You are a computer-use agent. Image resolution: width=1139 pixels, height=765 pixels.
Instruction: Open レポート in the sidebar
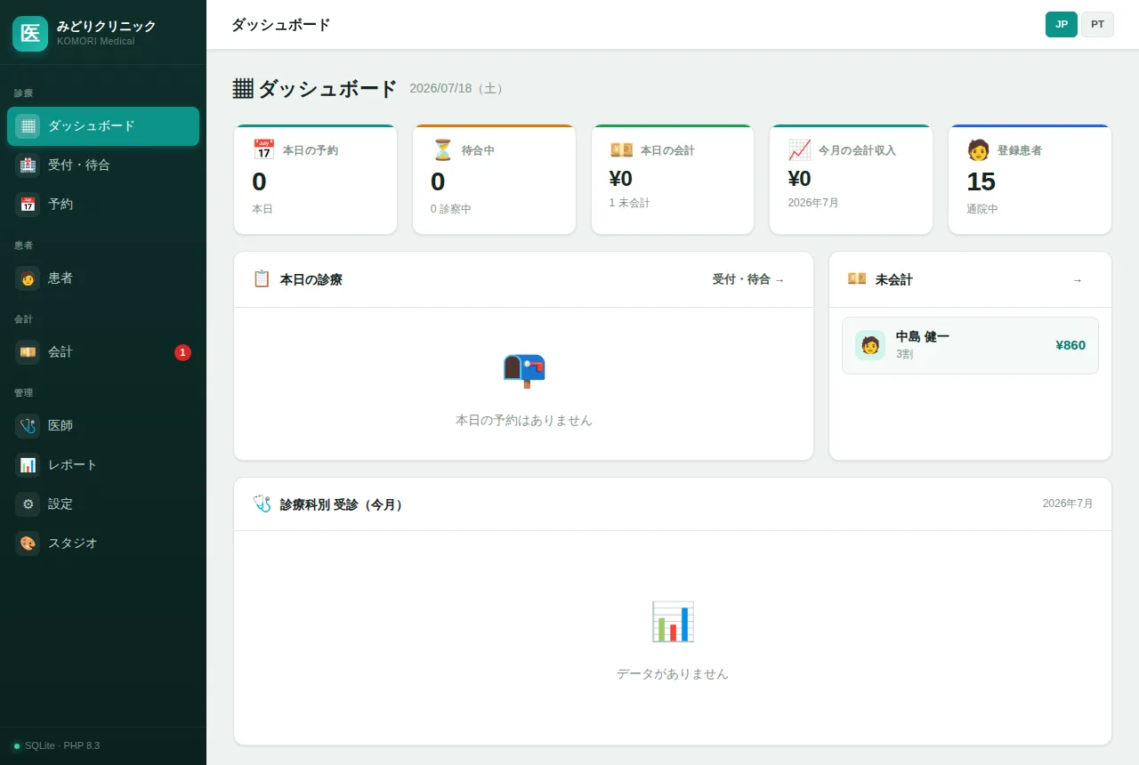pos(103,465)
